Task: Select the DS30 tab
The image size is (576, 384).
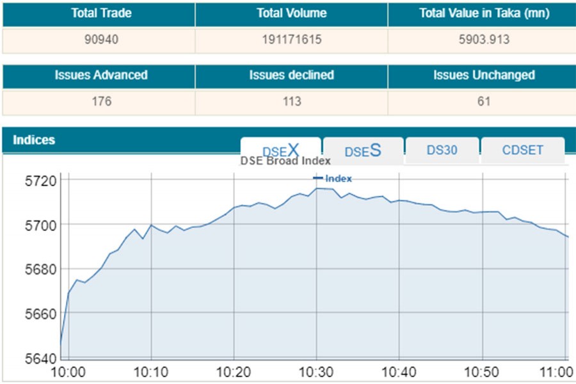Action: pyautogui.click(x=442, y=150)
